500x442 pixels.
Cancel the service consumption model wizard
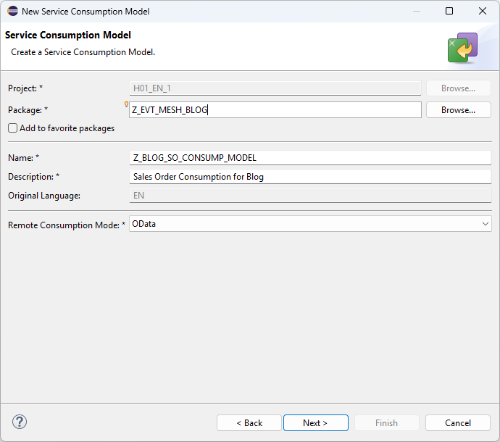point(458,422)
